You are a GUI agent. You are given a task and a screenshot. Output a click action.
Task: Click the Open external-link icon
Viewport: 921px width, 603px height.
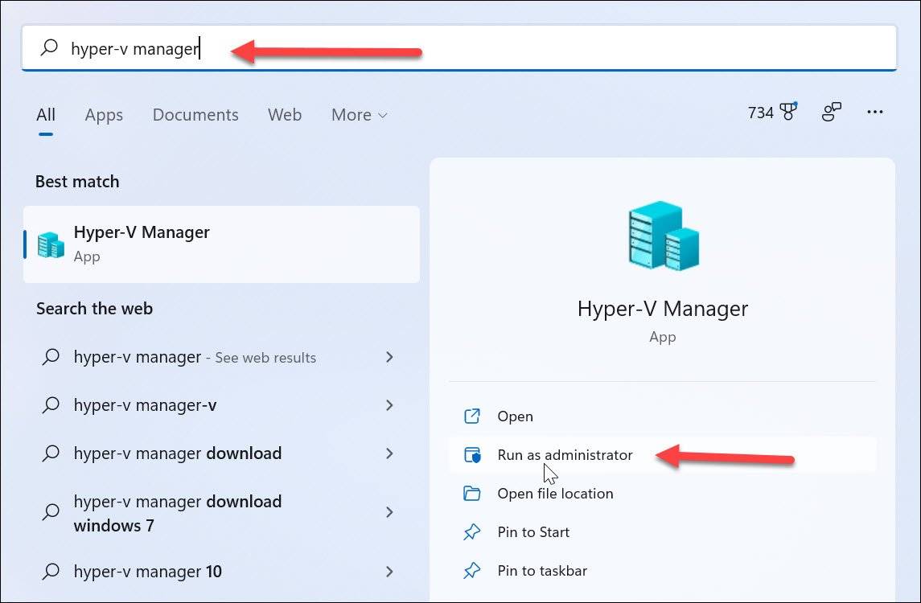point(472,416)
